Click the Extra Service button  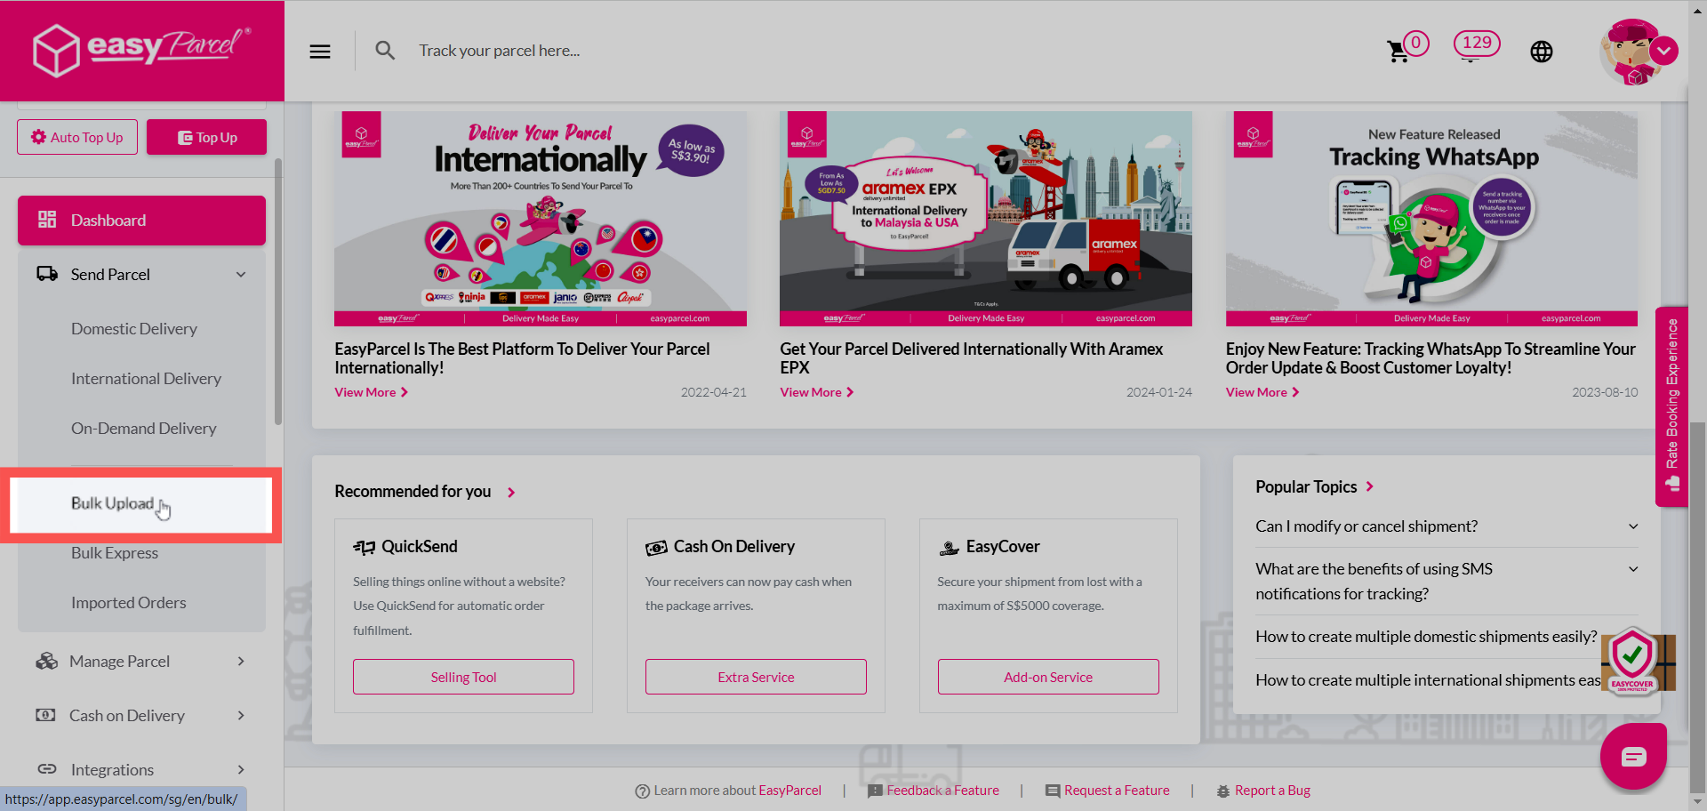coord(756,677)
